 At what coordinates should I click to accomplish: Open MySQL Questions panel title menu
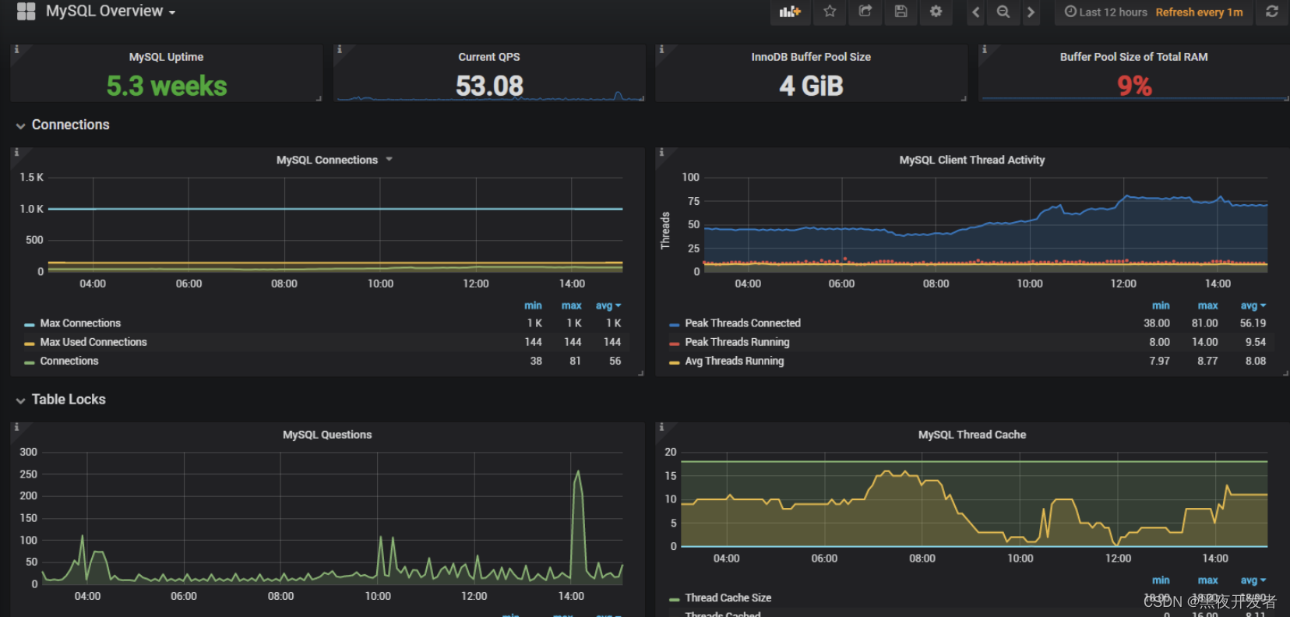[x=327, y=435]
